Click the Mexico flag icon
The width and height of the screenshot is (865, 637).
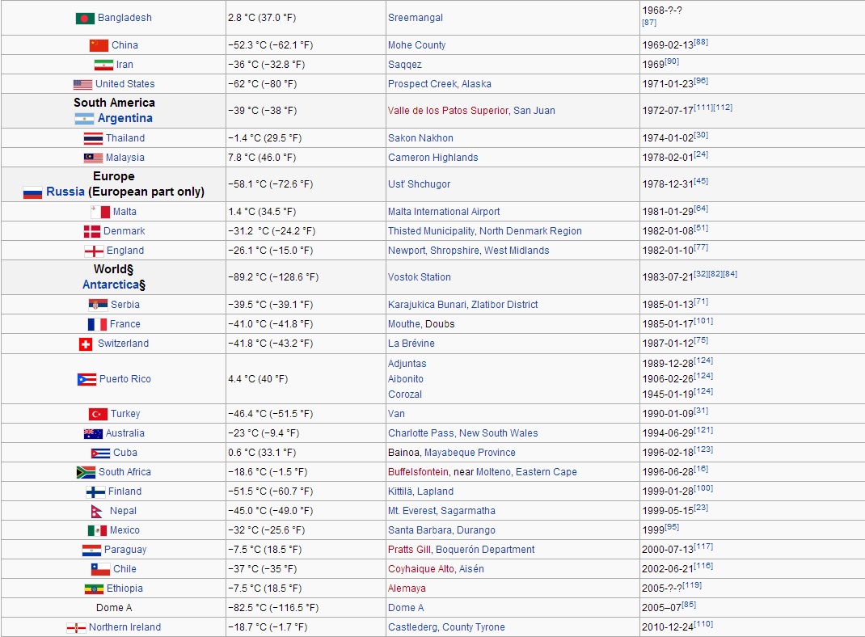click(x=97, y=530)
